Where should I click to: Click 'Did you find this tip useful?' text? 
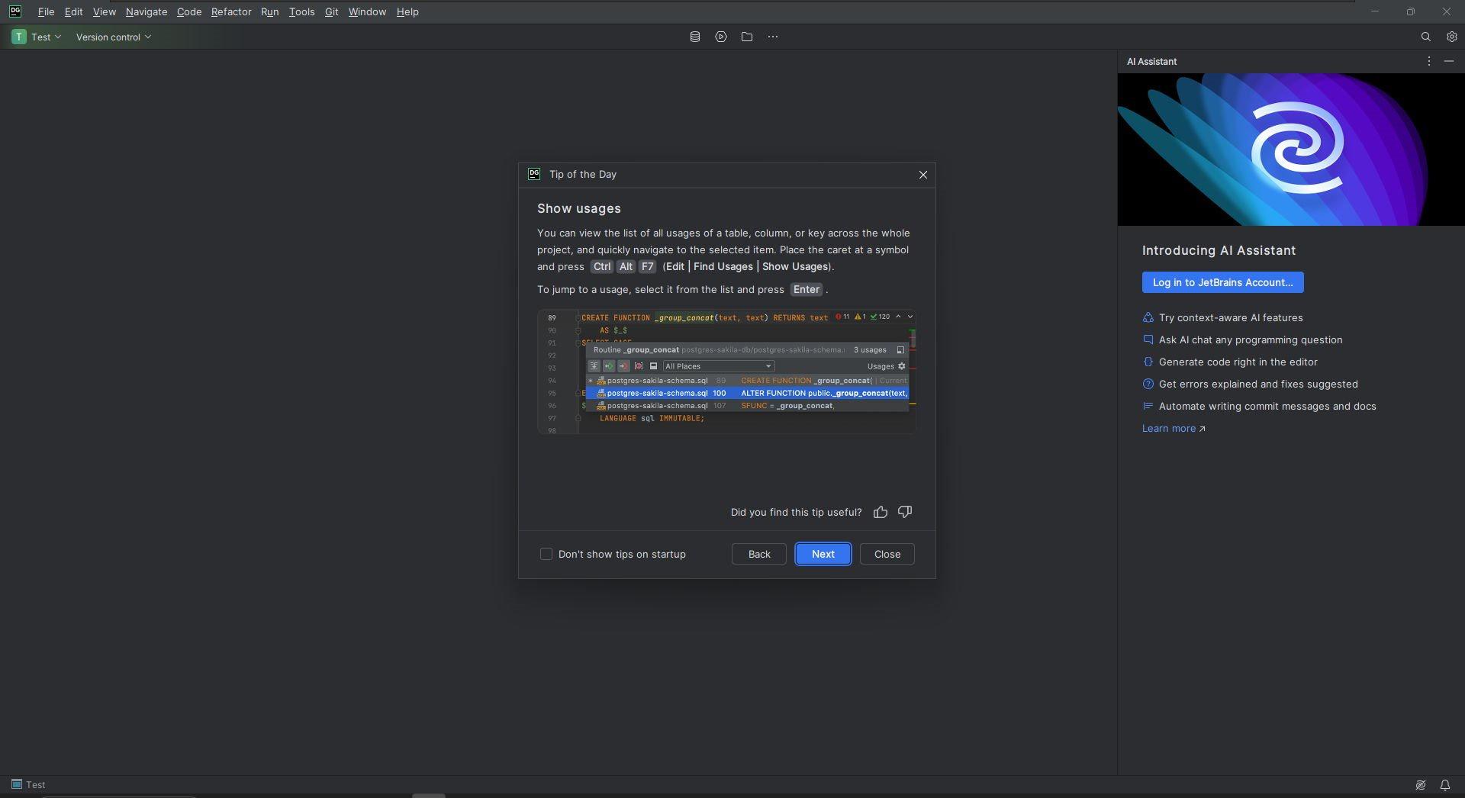796,512
